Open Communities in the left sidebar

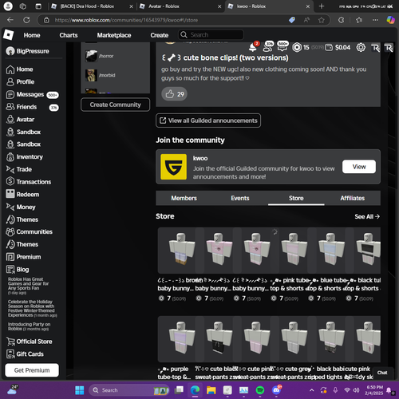30,232
